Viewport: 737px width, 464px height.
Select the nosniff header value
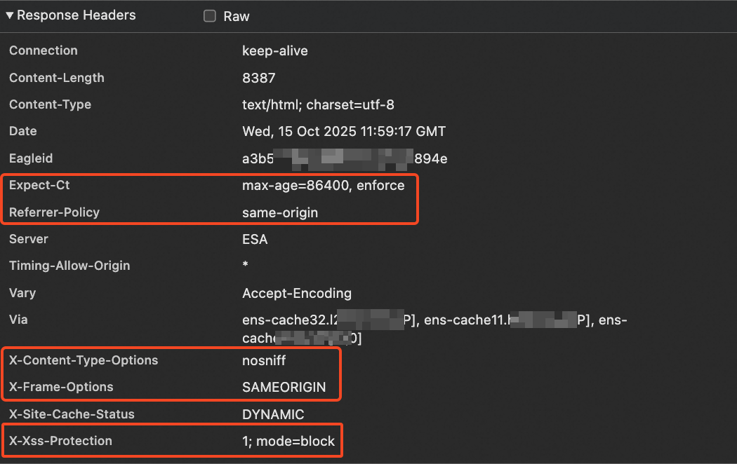point(264,360)
